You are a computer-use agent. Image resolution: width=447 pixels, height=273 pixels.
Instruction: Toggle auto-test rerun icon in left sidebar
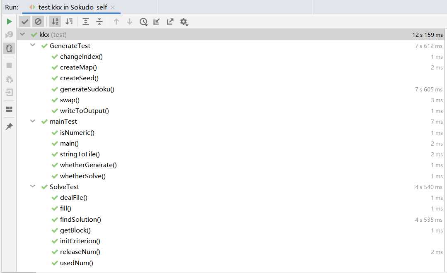(9, 48)
